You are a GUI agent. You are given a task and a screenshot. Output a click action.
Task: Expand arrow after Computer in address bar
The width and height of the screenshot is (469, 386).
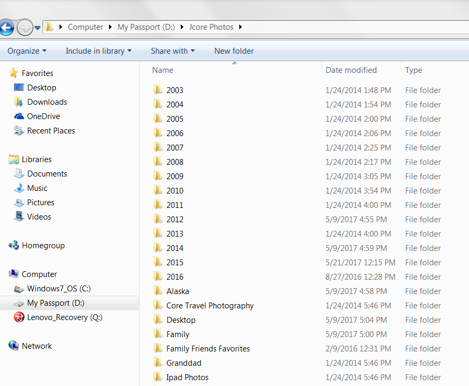point(110,27)
